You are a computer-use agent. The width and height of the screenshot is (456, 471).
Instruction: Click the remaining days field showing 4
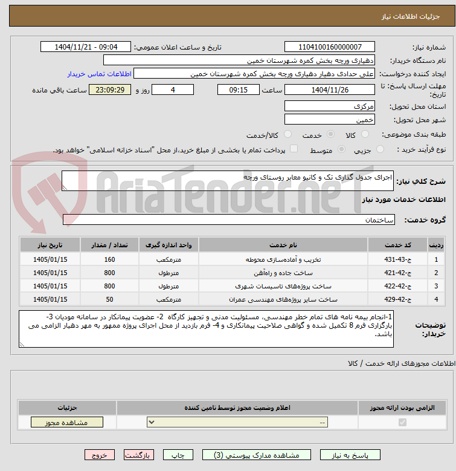173,90
